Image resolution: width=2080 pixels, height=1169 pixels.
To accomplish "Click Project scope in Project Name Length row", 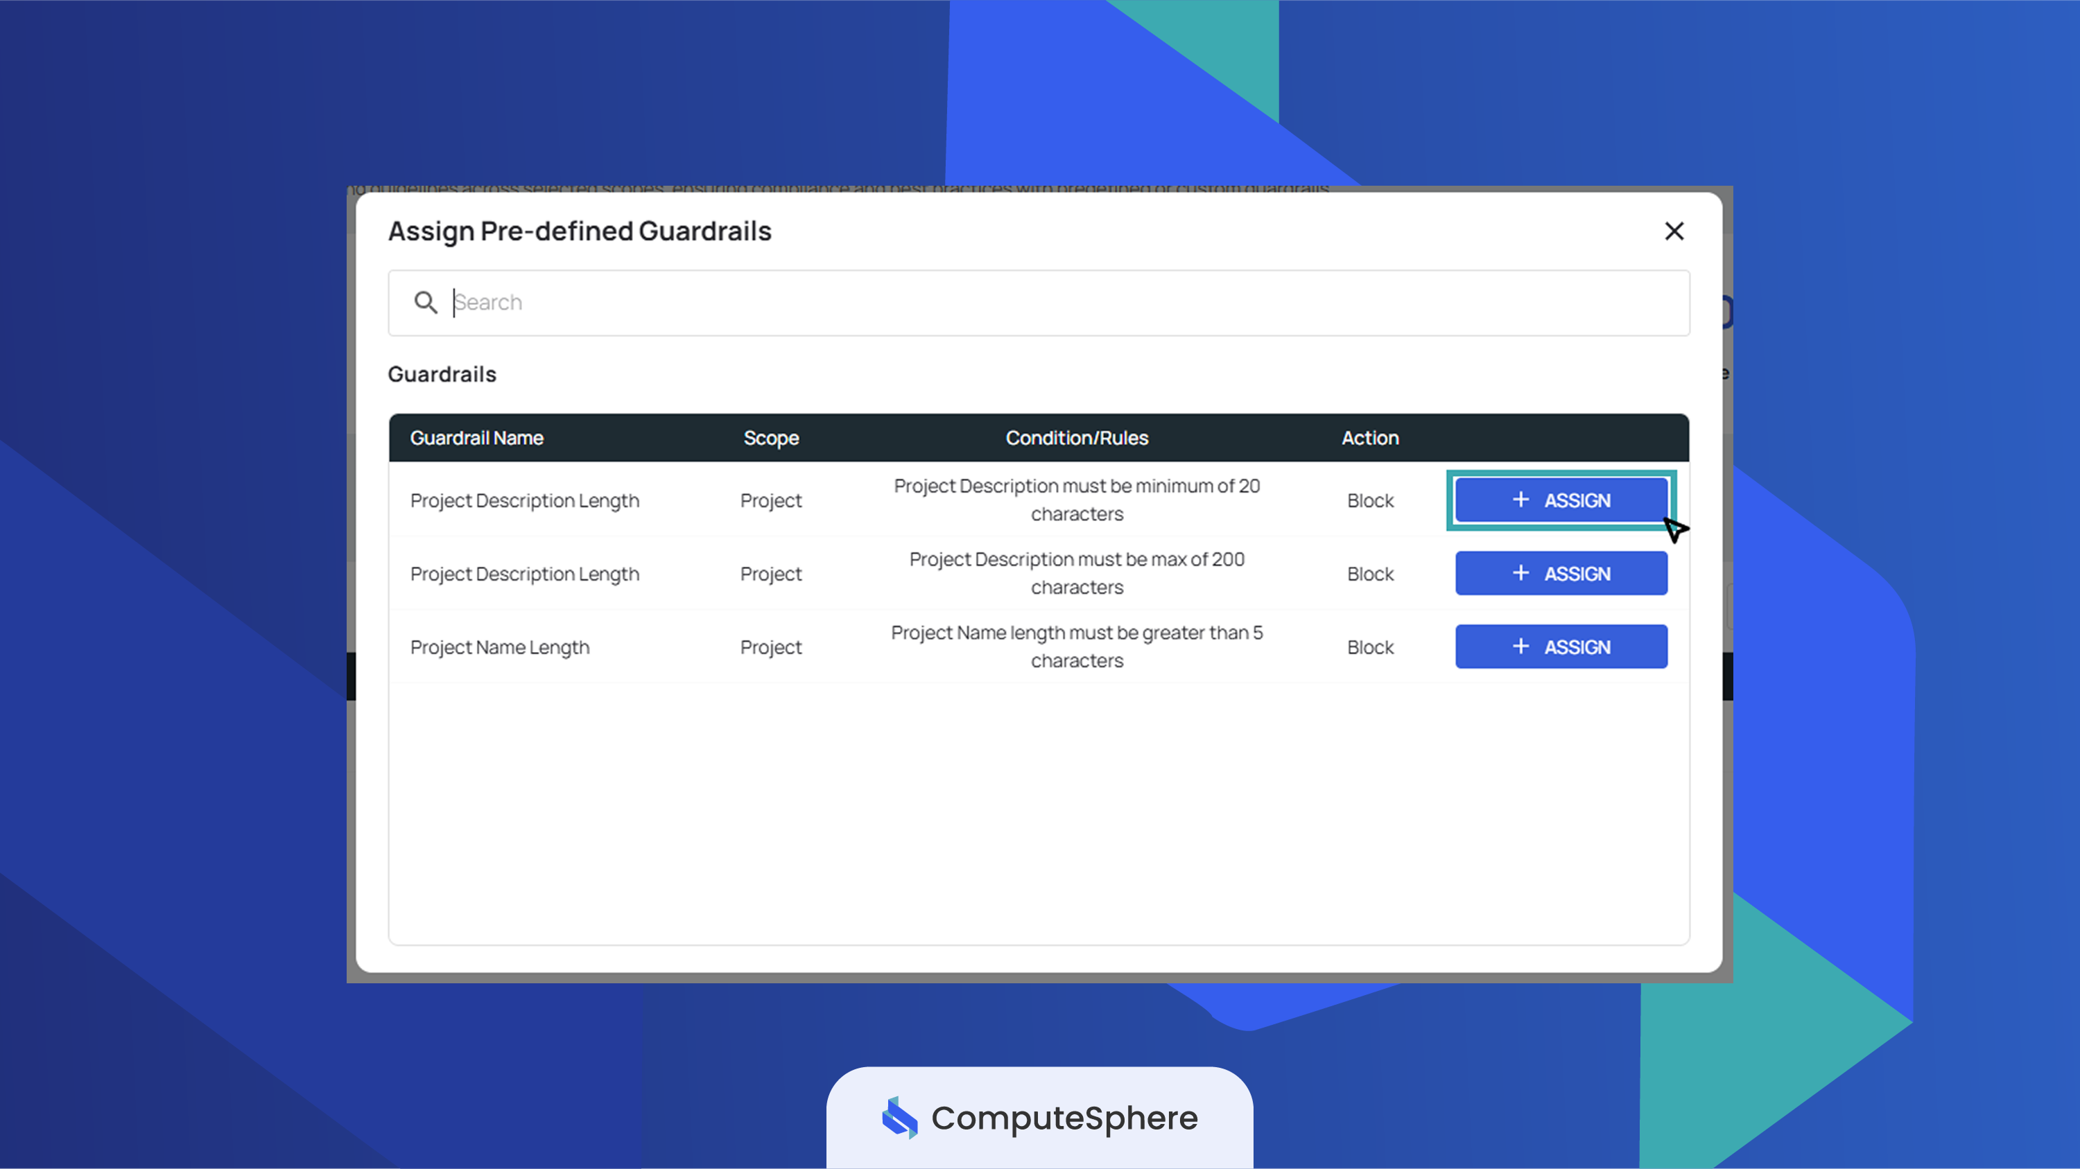I will 771,648.
